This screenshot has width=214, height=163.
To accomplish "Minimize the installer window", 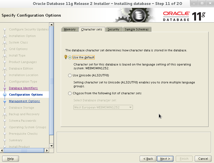I will tap(194, 4).
